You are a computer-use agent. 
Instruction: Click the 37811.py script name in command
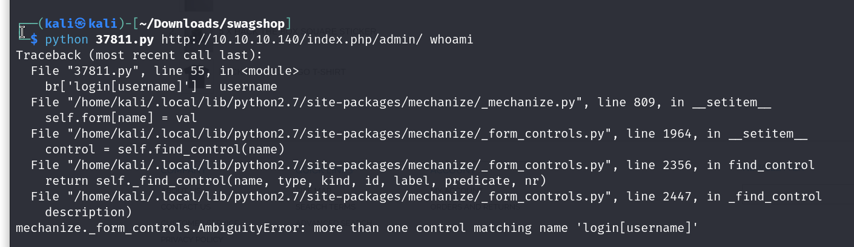[124, 40]
